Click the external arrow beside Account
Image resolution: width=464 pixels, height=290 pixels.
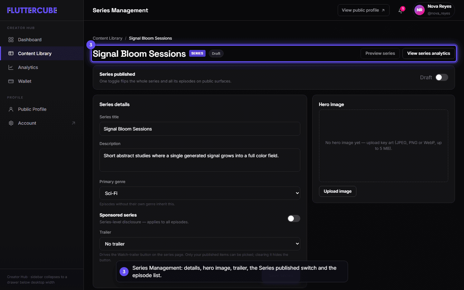[73, 123]
